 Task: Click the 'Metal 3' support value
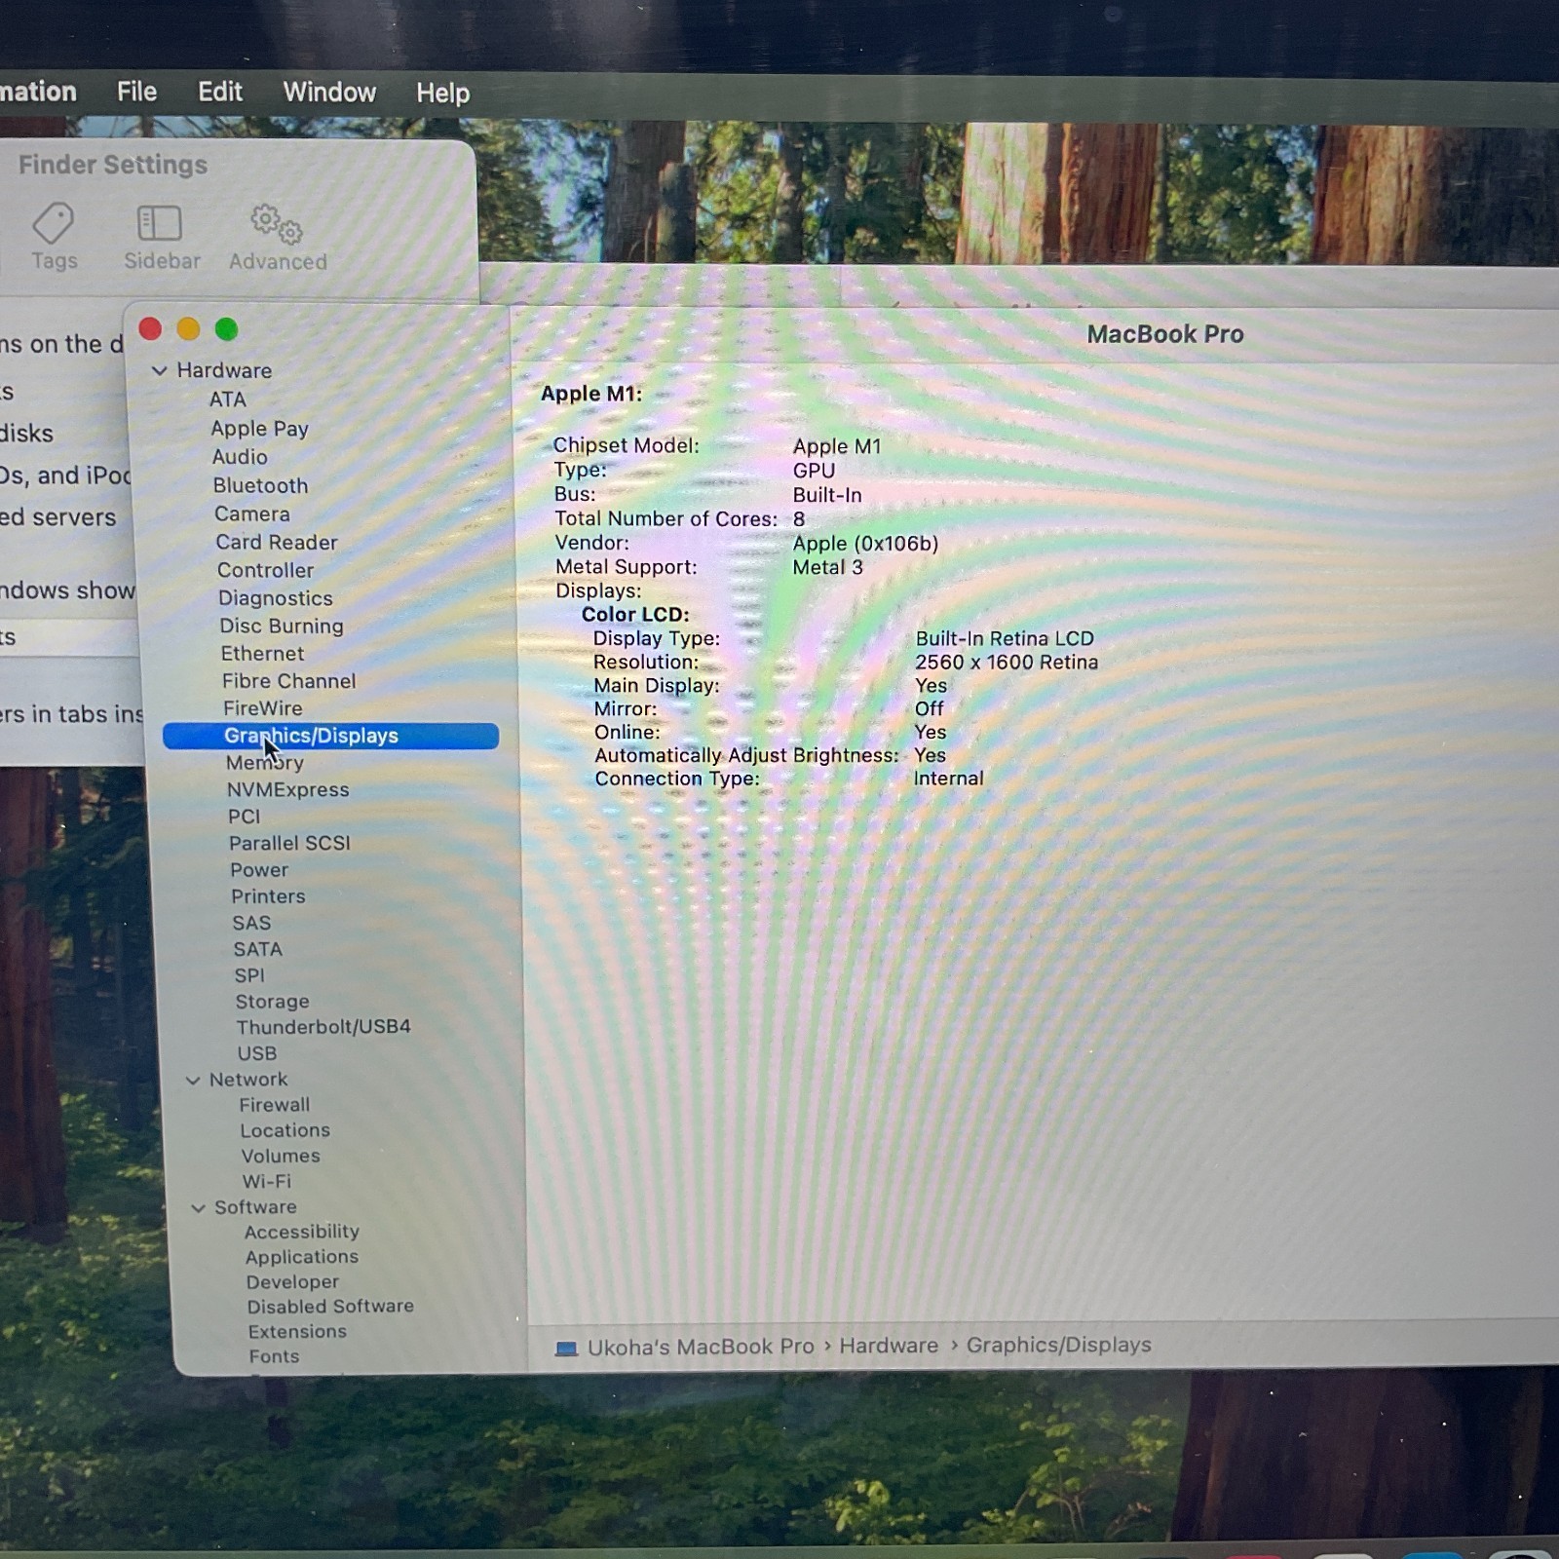(827, 567)
